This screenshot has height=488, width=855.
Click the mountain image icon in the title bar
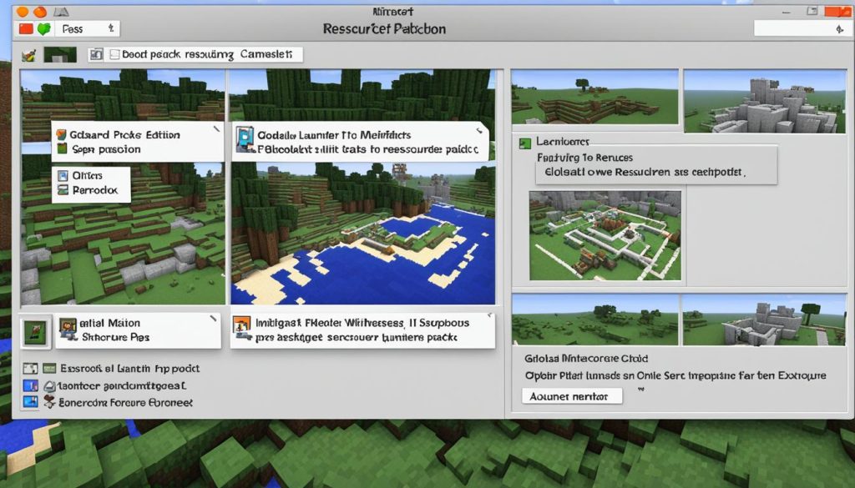tap(62, 11)
